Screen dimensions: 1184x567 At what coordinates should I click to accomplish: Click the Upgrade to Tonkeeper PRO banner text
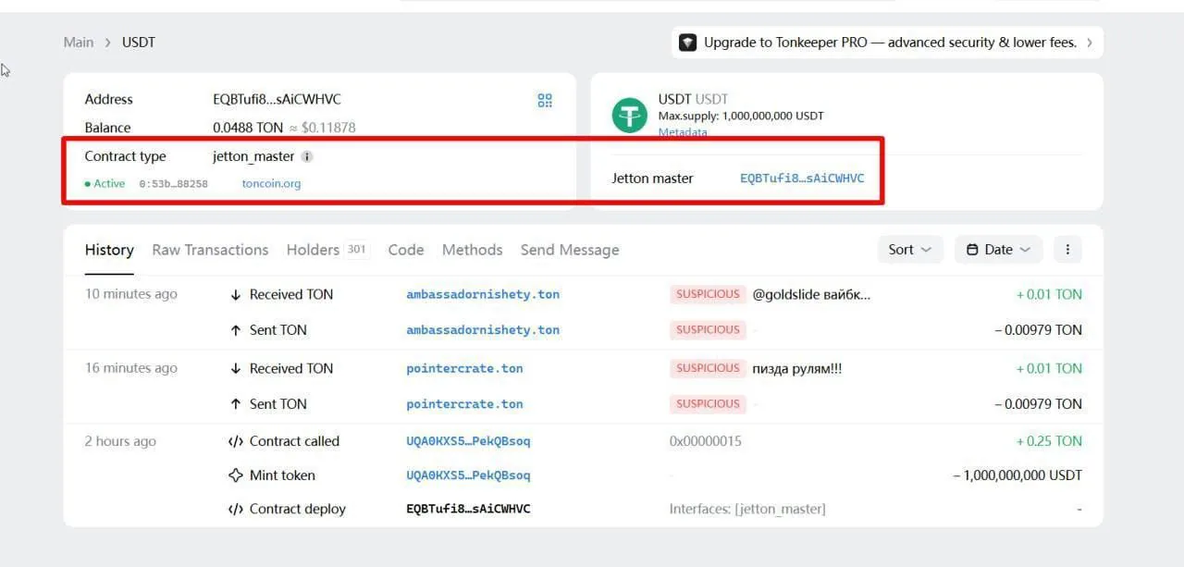pyautogui.click(x=890, y=43)
